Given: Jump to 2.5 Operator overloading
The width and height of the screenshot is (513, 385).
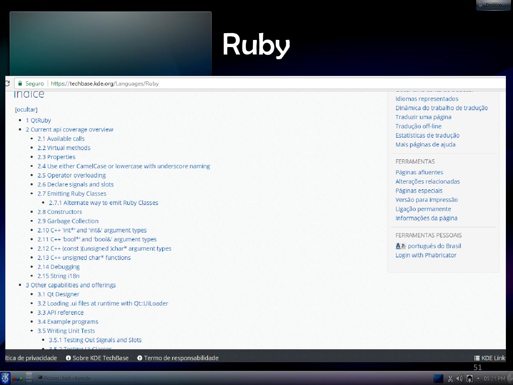Looking at the screenshot, I should 72,175.
